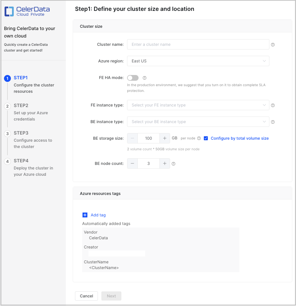The height and width of the screenshot is (306, 296).
Task: Click the step 3 numbered circle
Action: point(7,134)
